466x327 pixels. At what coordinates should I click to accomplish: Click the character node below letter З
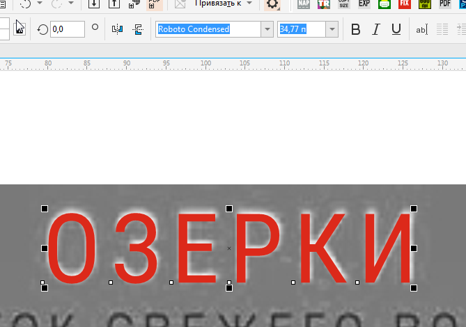tap(111, 282)
